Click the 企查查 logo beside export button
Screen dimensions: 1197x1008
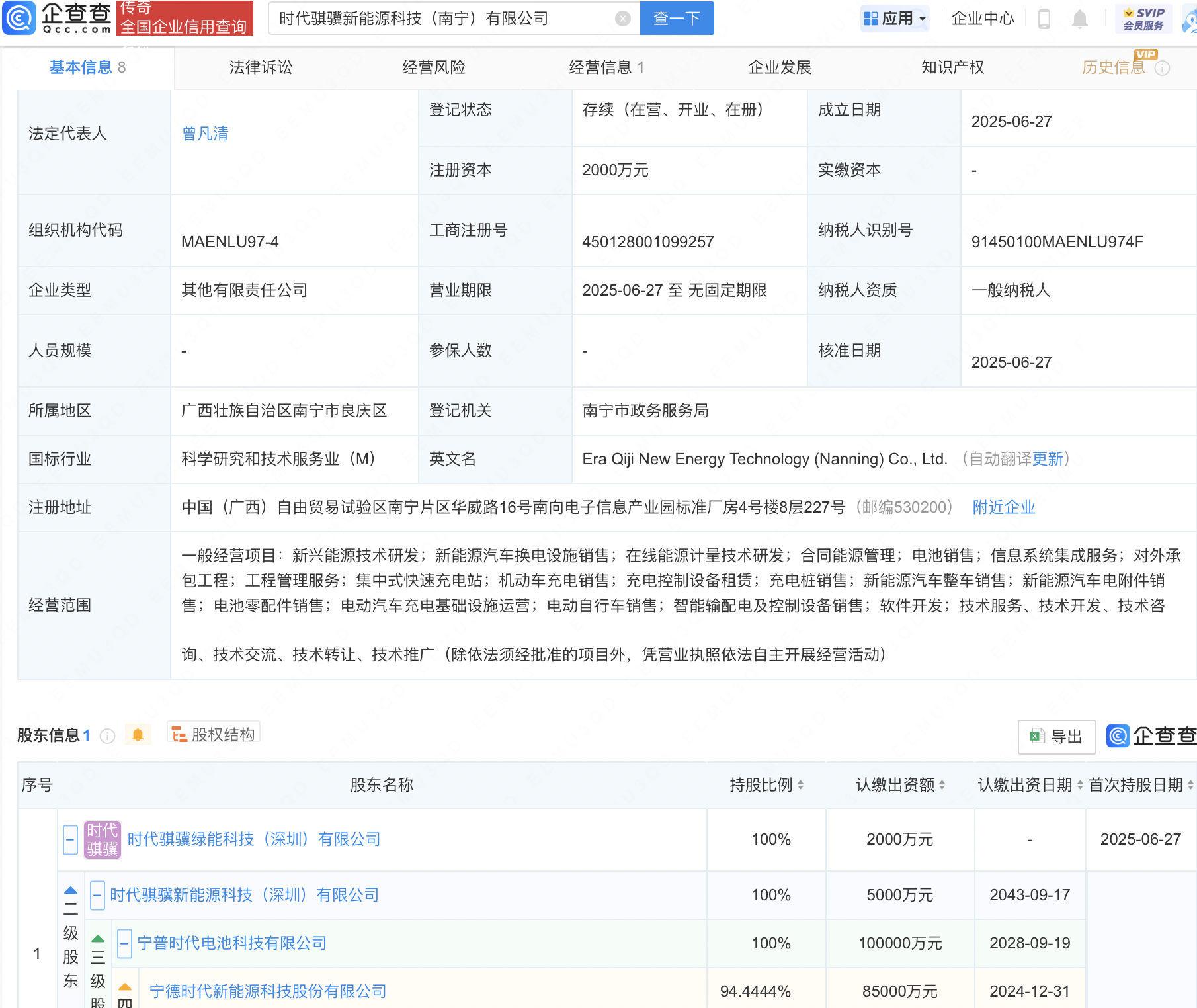pos(1151,735)
